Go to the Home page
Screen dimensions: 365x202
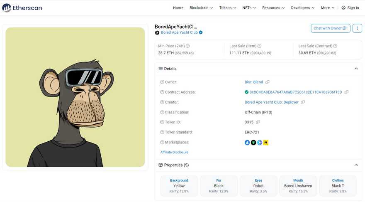pyautogui.click(x=178, y=8)
